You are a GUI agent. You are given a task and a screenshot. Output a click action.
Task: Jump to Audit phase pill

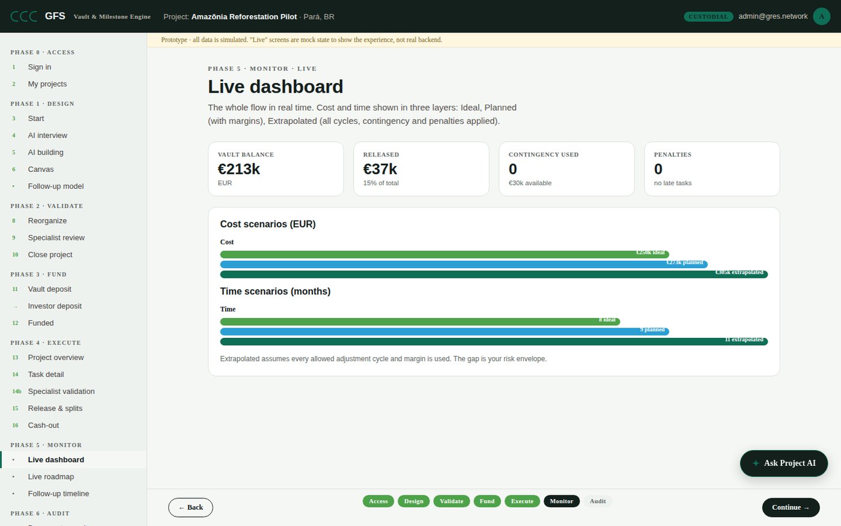tap(598, 501)
